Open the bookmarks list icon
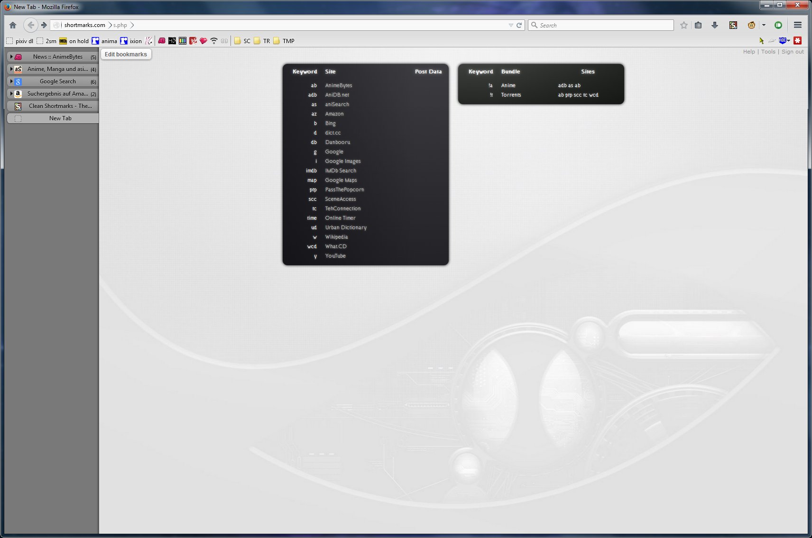This screenshot has width=812, height=538. pos(698,25)
